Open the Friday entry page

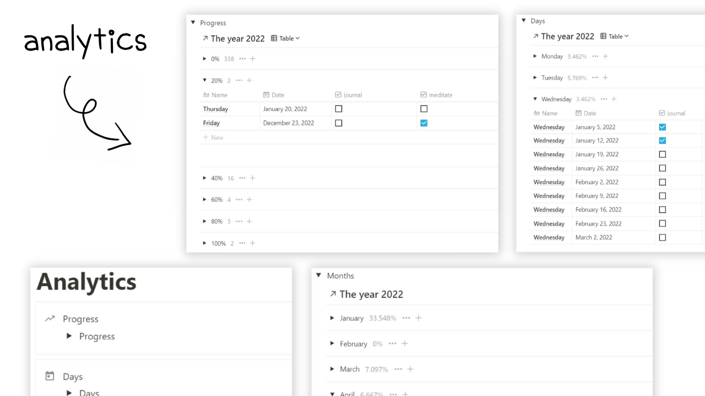(x=211, y=123)
